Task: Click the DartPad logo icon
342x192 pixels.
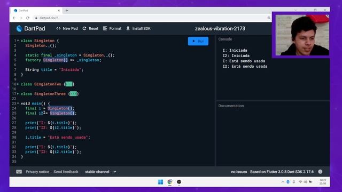Action: point(19,28)
